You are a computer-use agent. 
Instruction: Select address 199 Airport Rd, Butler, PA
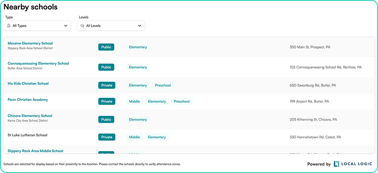(x=309, y=101)
